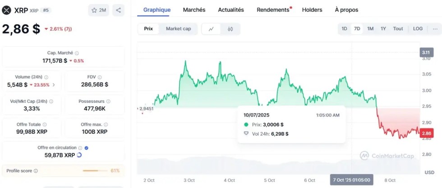Click info icon beside Profile score
The width and height of the screenshot is (442, 188).
[x=36, y=171]
